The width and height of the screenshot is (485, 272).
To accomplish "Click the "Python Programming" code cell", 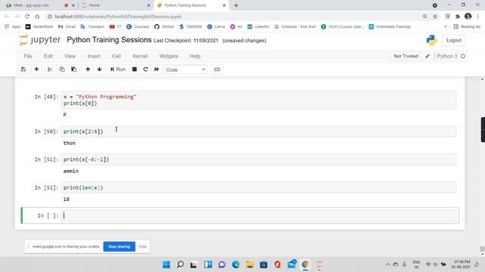I will [x=258, y=100].
